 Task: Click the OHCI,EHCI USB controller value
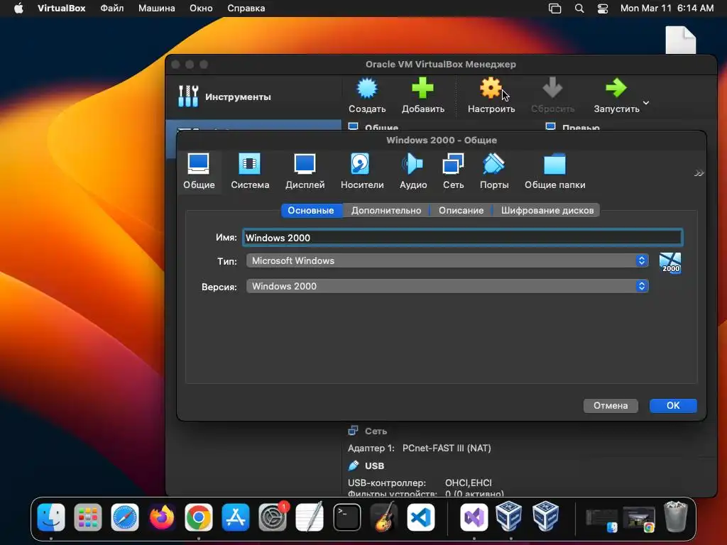pos(469,483)
